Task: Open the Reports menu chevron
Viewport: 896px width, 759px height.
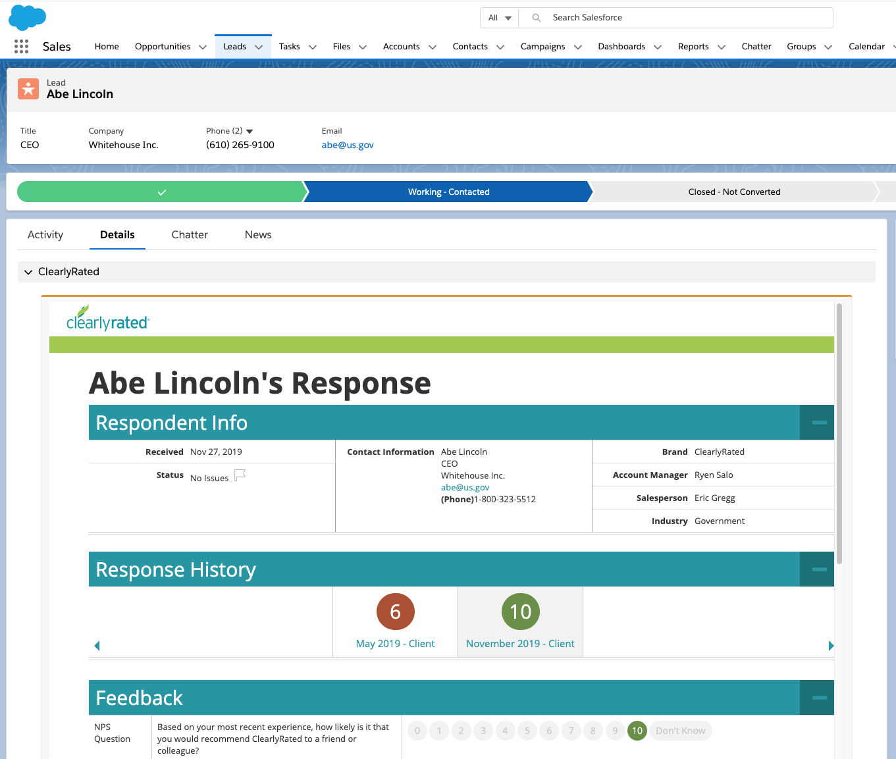Action: point(722,47)
